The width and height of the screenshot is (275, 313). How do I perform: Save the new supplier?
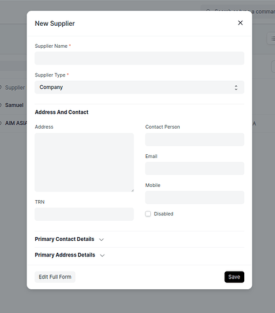click(234, 277)
